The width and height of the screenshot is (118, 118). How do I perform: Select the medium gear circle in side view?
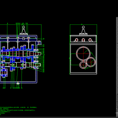91,62
